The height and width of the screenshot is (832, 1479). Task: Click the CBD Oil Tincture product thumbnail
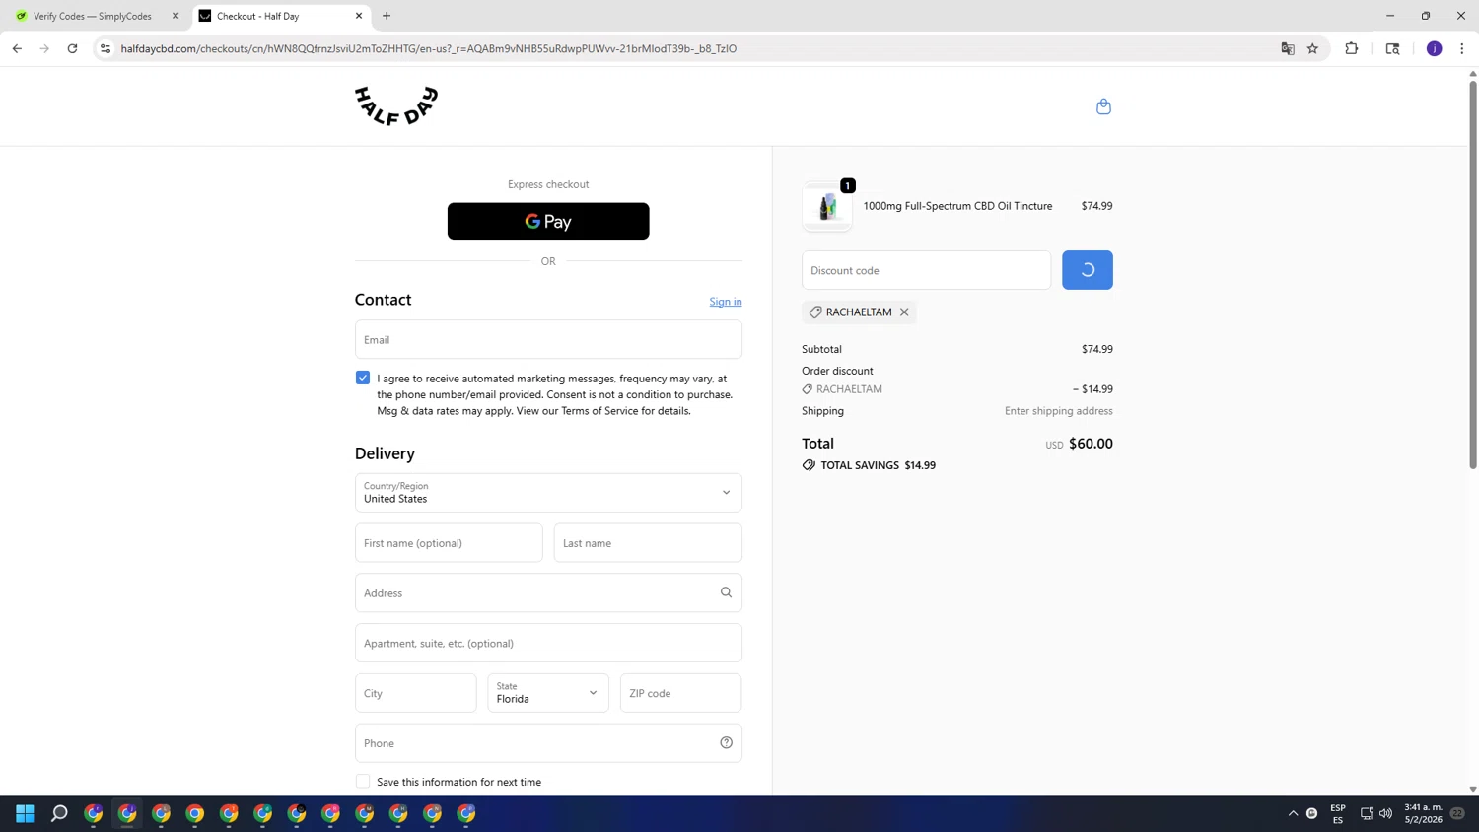[x=827, y=207]
